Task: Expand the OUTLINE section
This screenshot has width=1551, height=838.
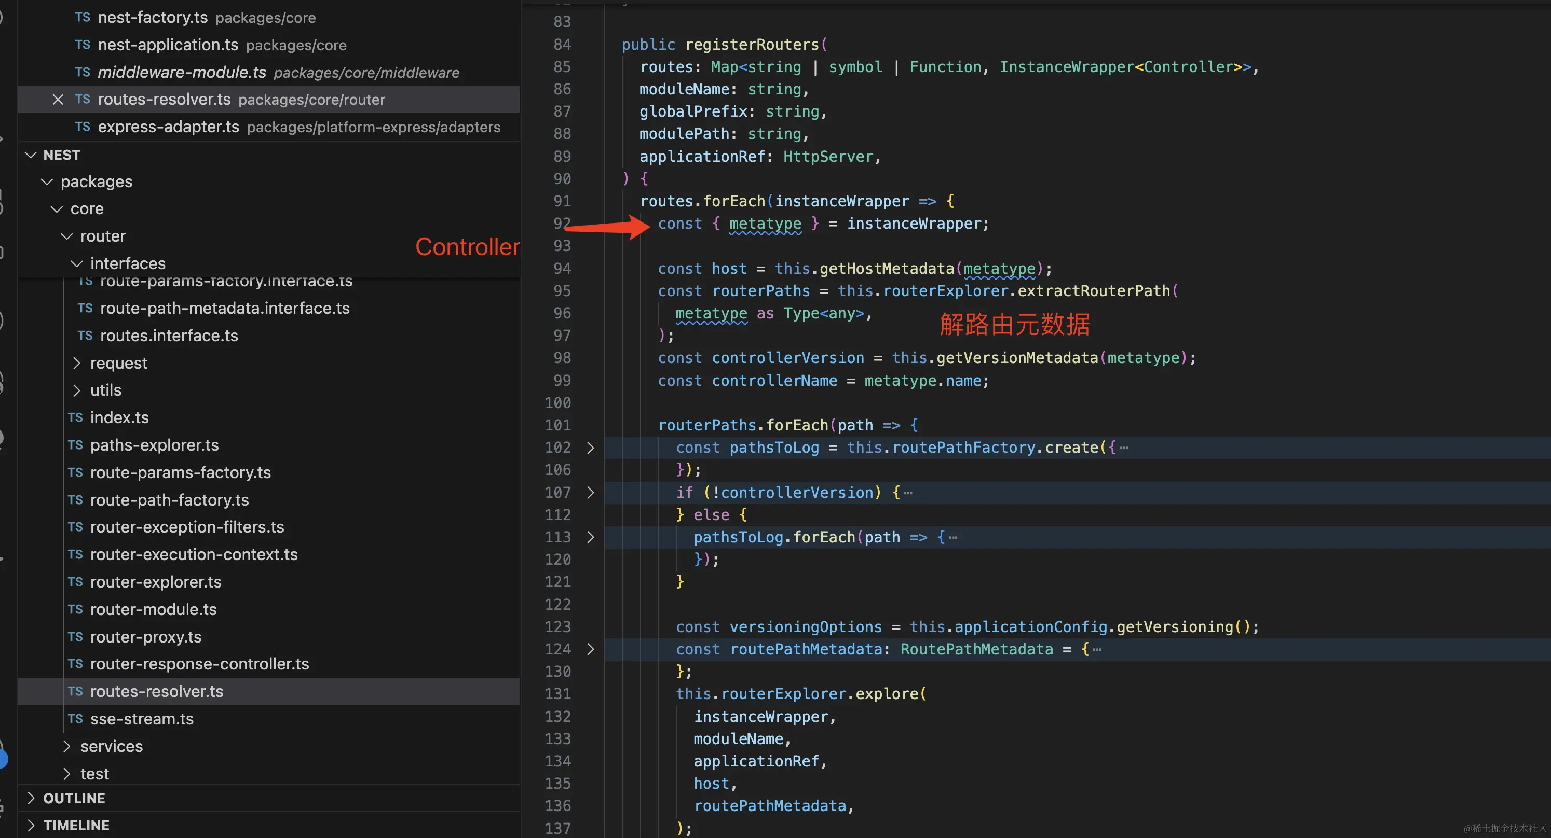Action: [74, 798]
